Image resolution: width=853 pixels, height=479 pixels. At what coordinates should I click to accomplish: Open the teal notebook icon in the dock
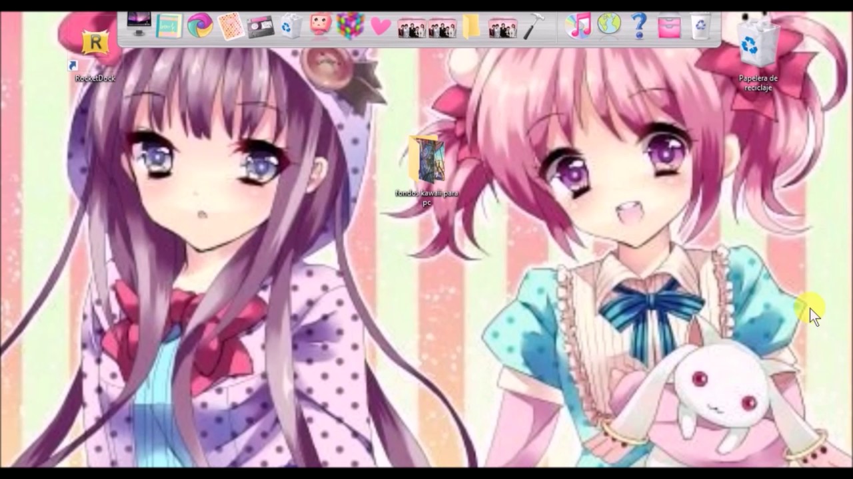tap(169, 27)
